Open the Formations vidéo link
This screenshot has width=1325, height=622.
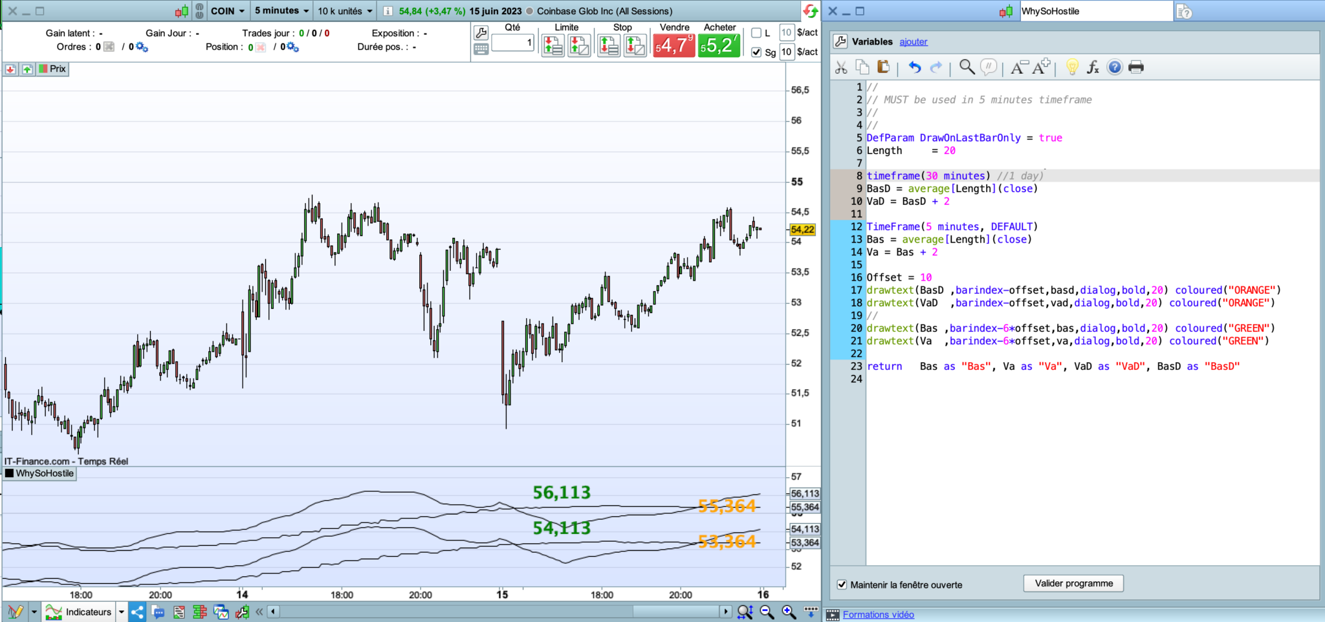click(x=879, y=615)
